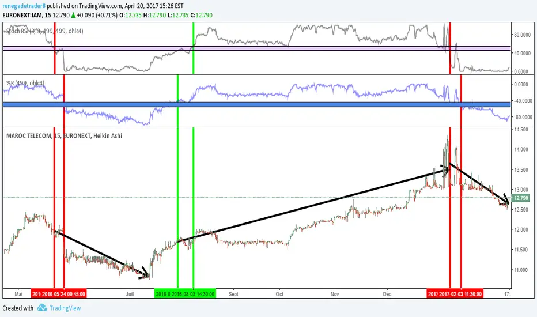The image size is (537, 317).
Task: Click the 11.000 price axis label
Action: click(x=521, y=270)
